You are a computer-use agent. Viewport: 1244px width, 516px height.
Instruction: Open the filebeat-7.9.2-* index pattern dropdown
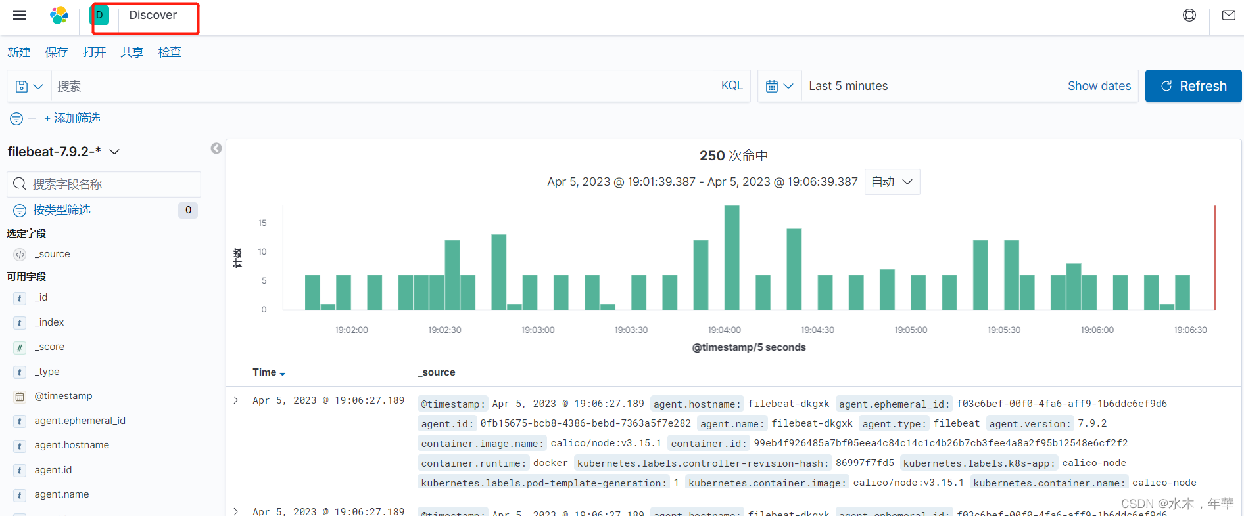coord(64,152)
